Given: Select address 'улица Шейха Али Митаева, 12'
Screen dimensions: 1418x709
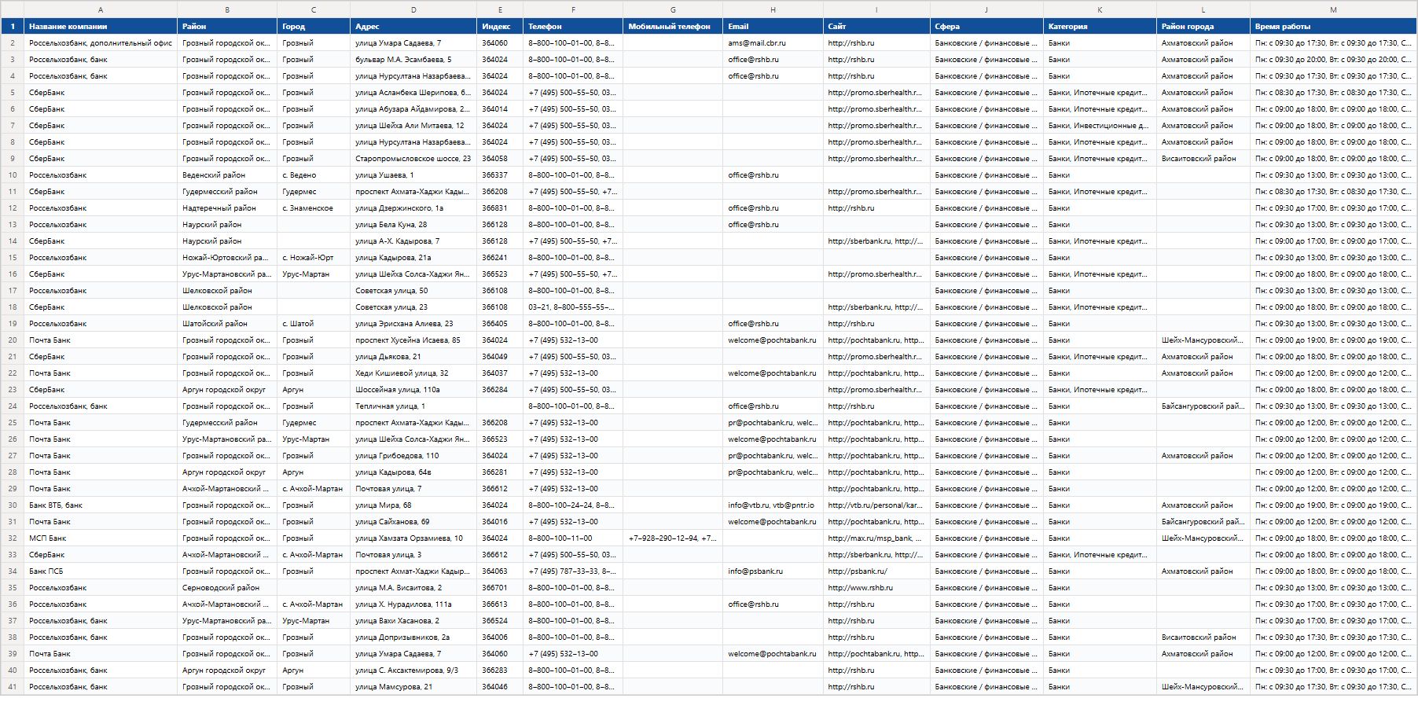Looking at the screenshot, I should pyautogui.click(x=413, y=126).
